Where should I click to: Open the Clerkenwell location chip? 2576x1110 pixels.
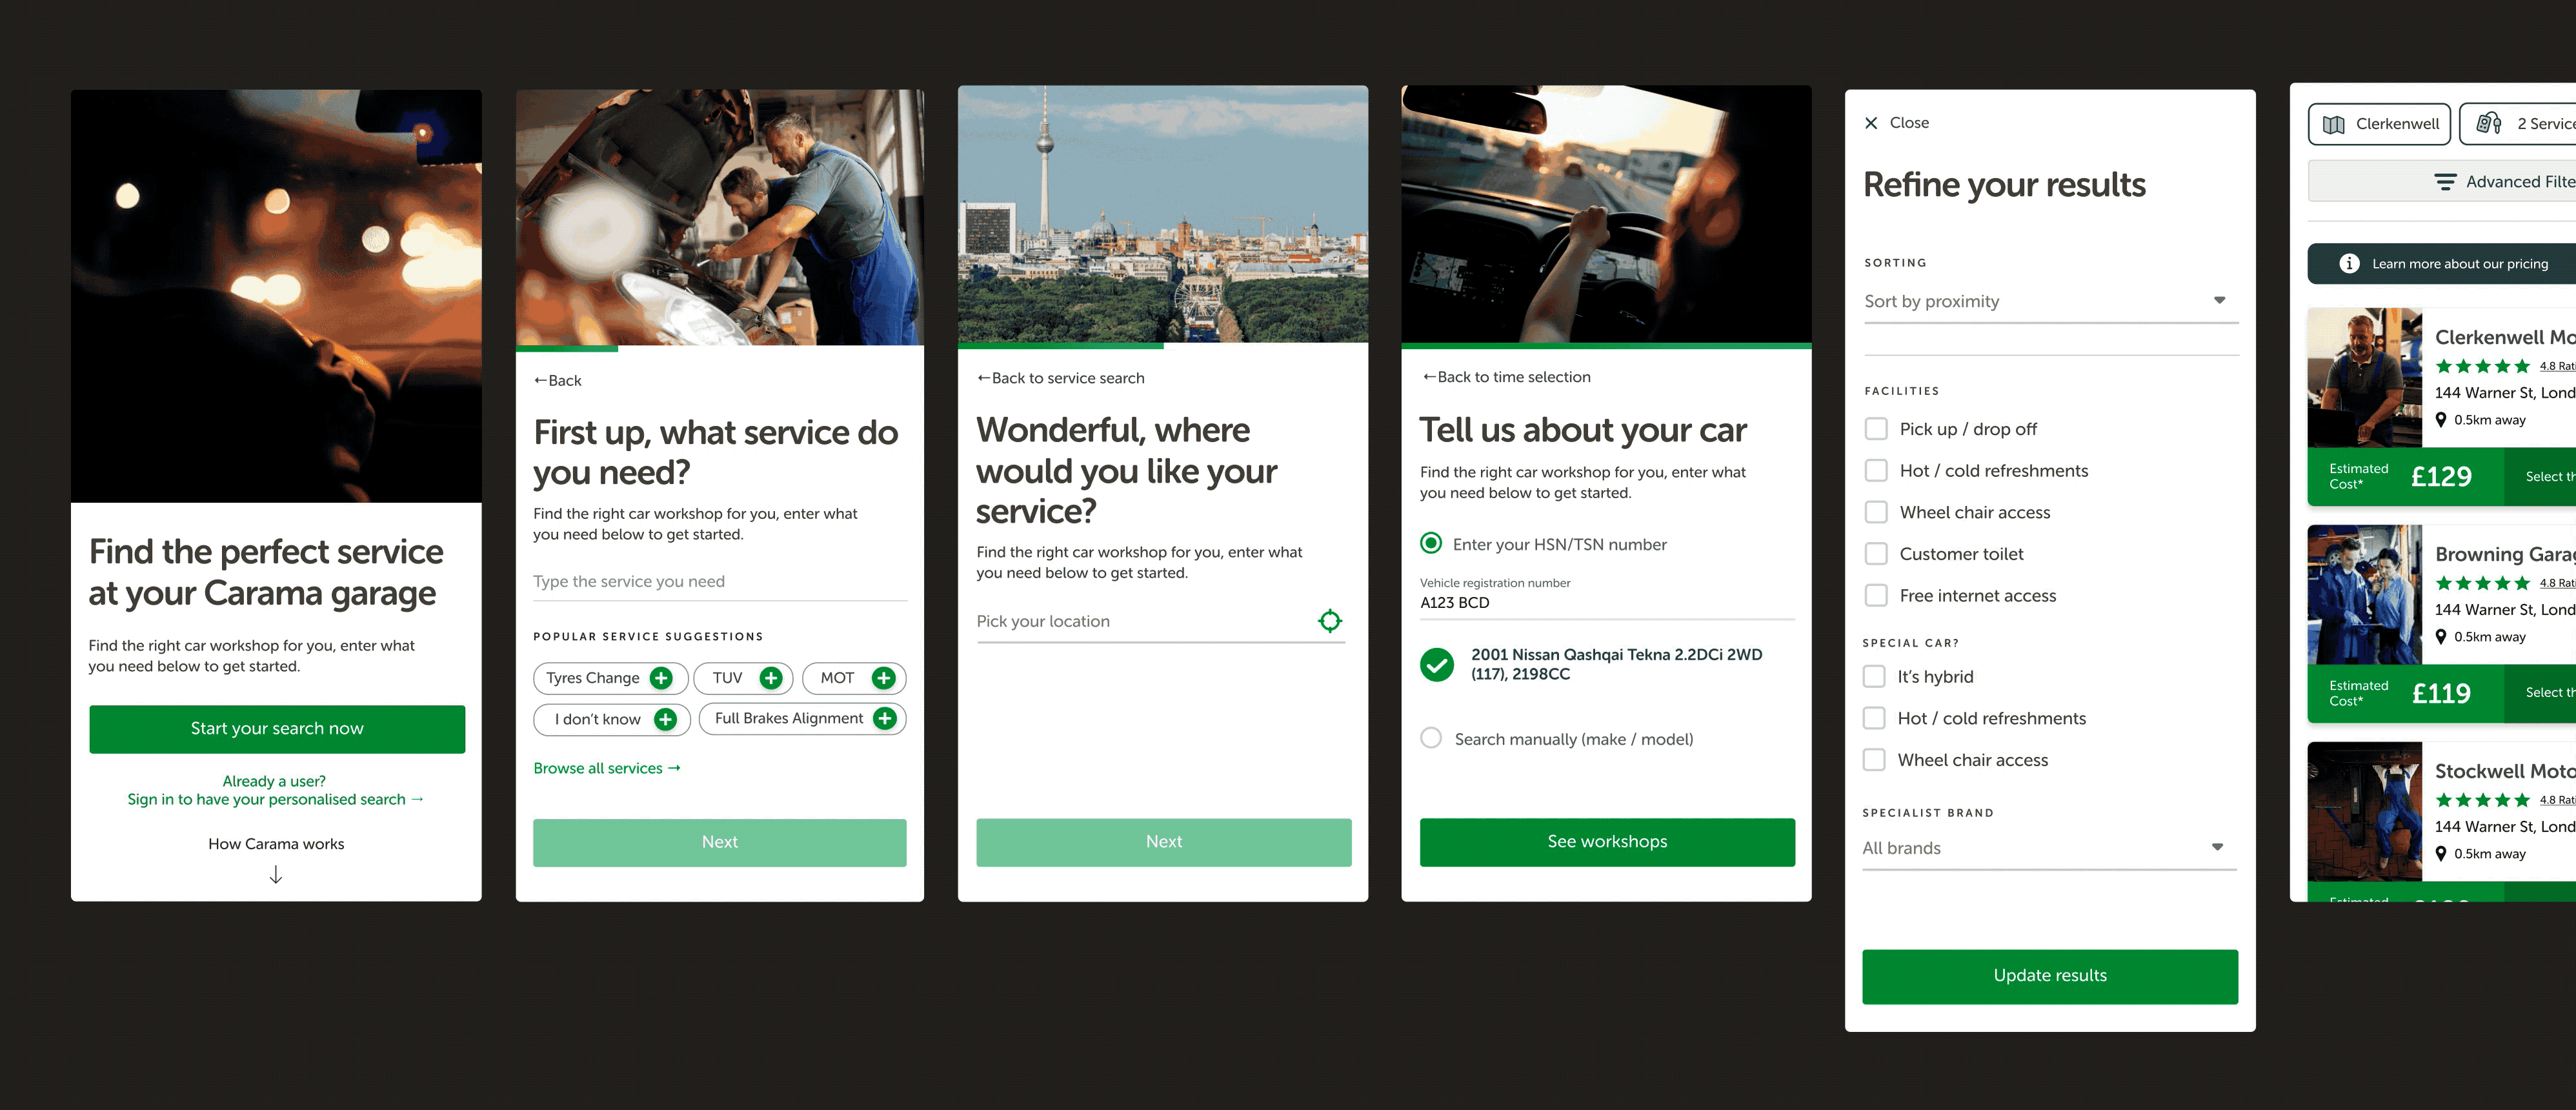[2378, 124]
